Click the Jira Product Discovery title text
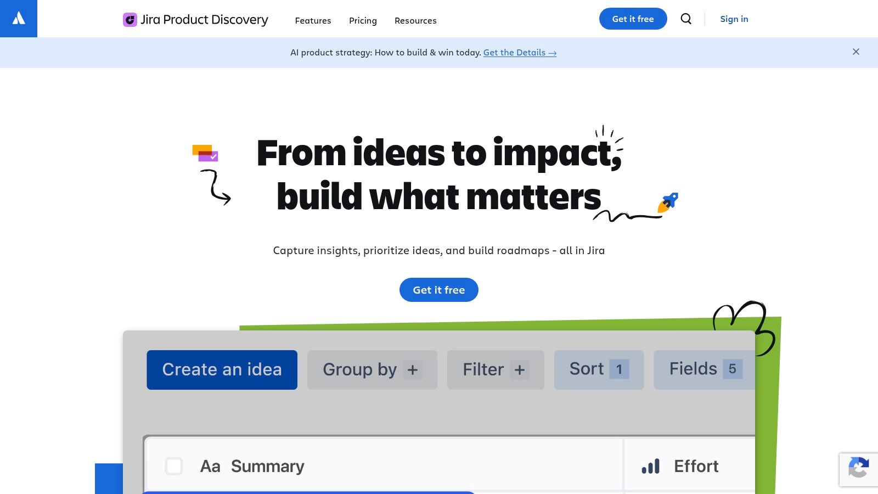This screenshot has height=494, width=878. pos(204,20)
